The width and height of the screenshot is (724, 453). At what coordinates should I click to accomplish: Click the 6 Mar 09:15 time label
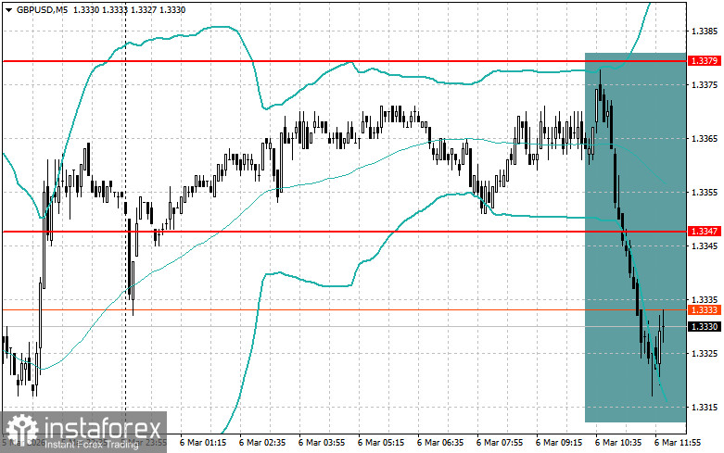coord(559,443)
